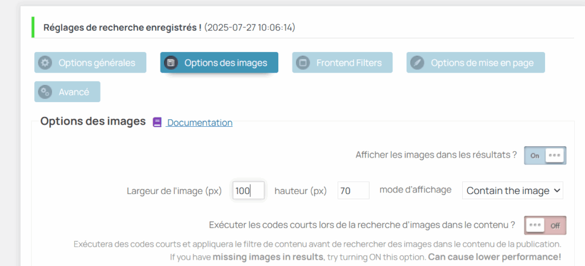
Task: Click the gear icon on Options générales
Action: point(45,63)
